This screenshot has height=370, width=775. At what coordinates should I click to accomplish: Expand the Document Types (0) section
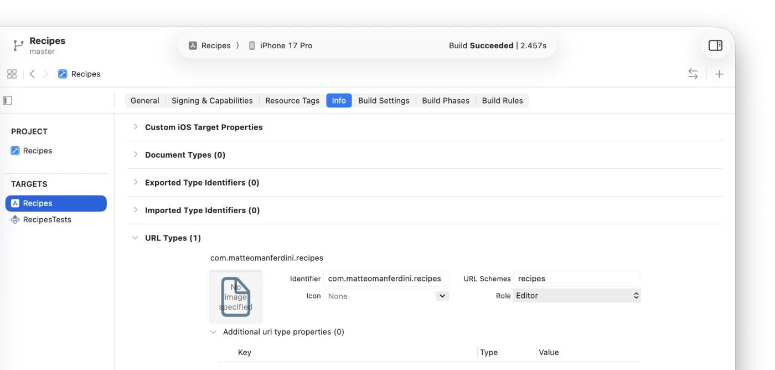pos(135,155)
